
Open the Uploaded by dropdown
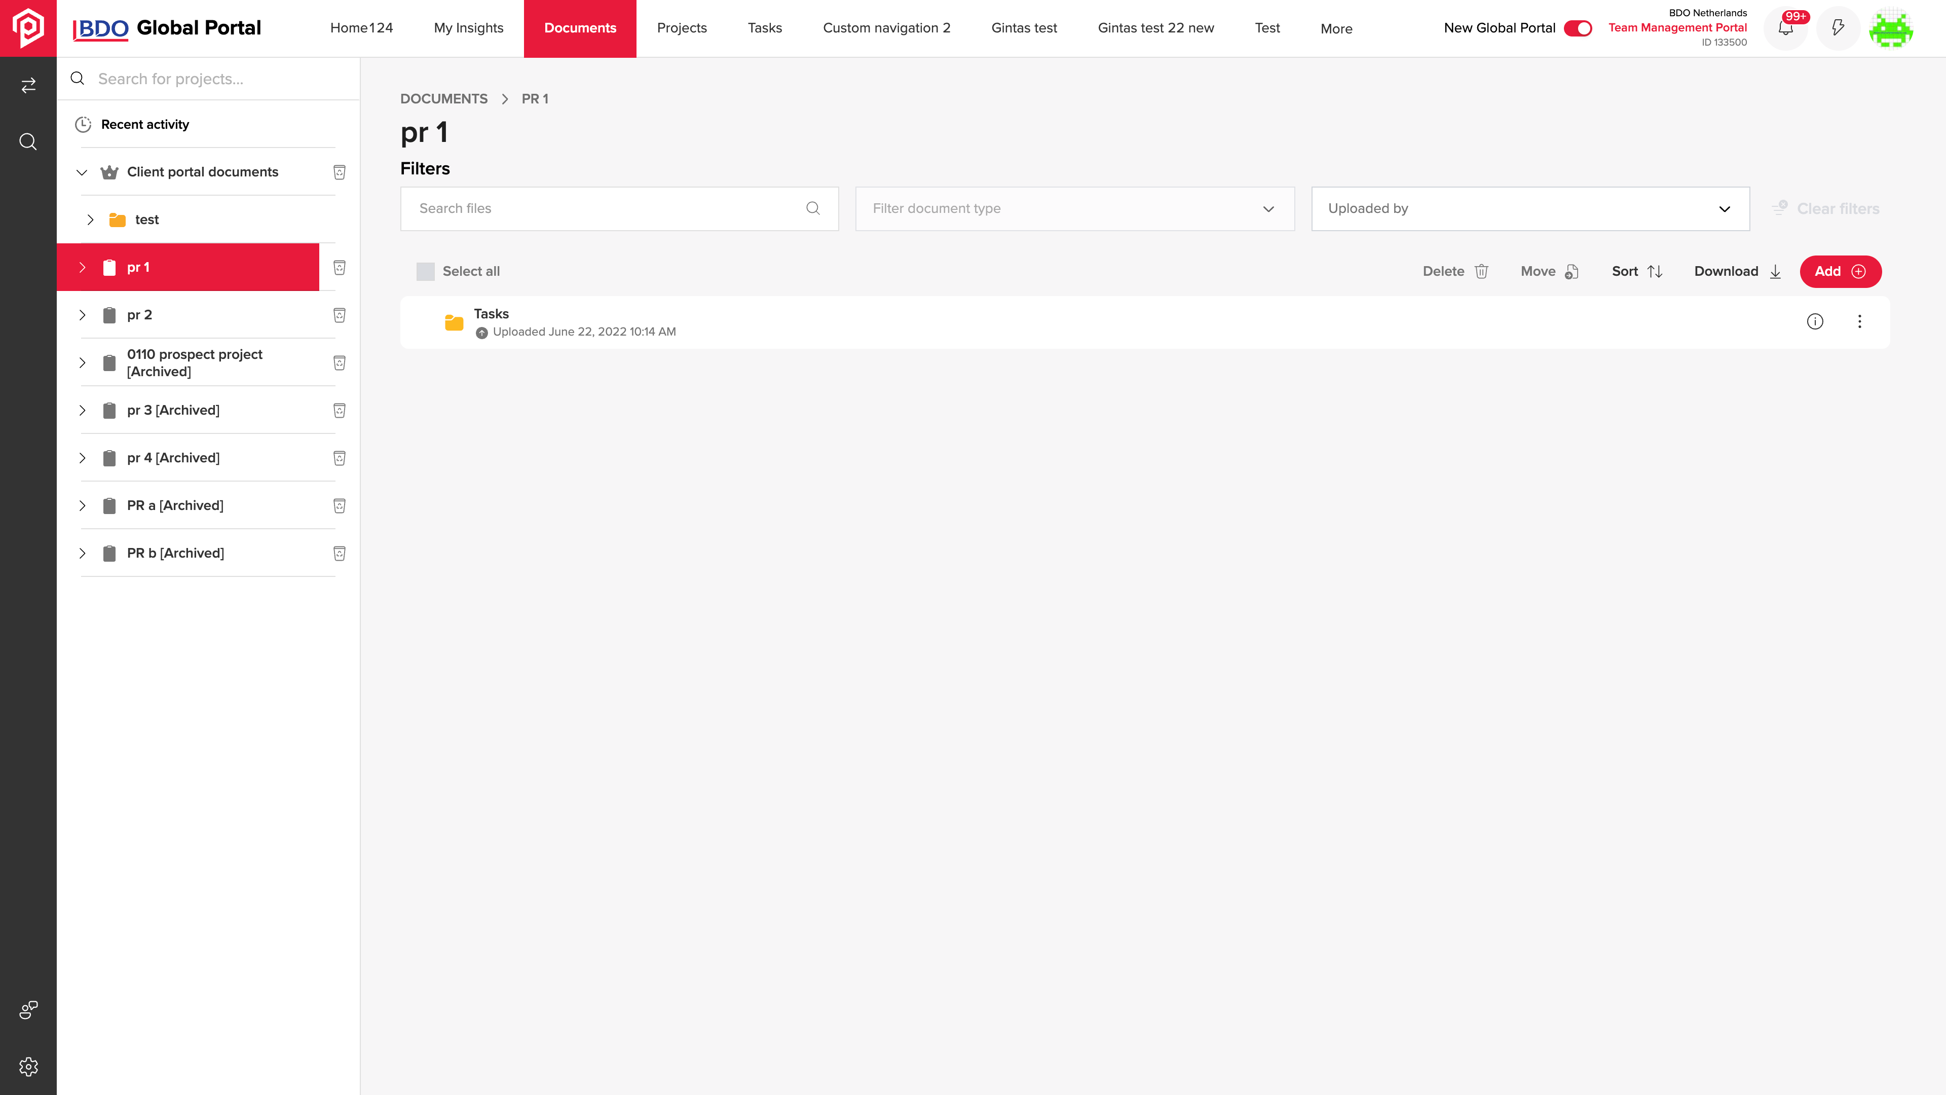[x=1530, y=208]
